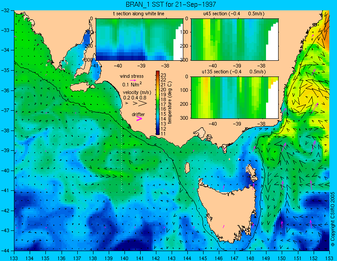
Task: Select the t section along white line heading
Action: point(139,13)
